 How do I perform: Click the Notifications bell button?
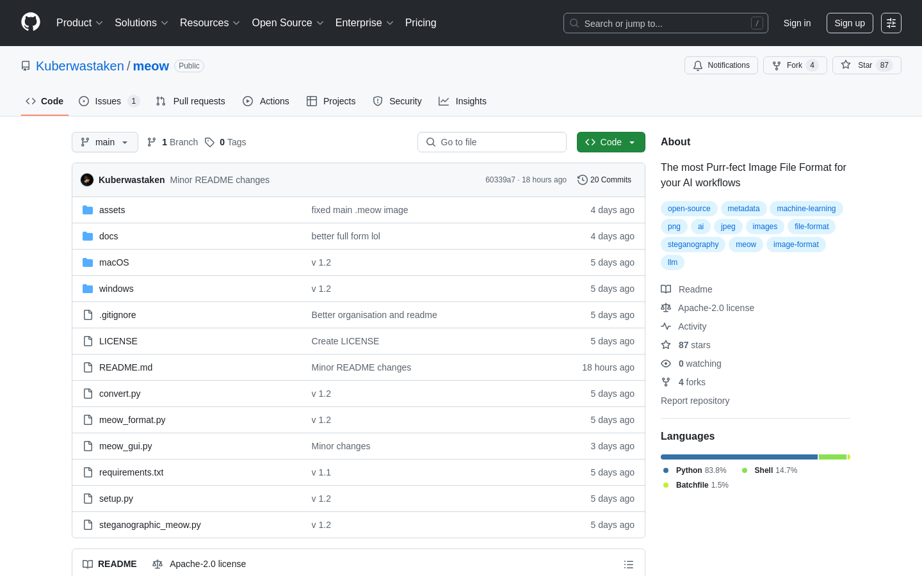click(721, 65)
